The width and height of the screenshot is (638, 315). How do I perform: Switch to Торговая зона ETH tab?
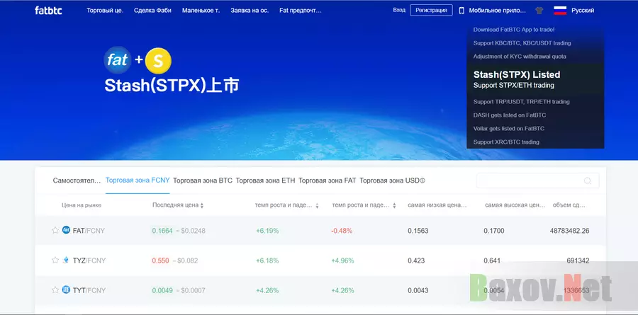tap(265, 181)
